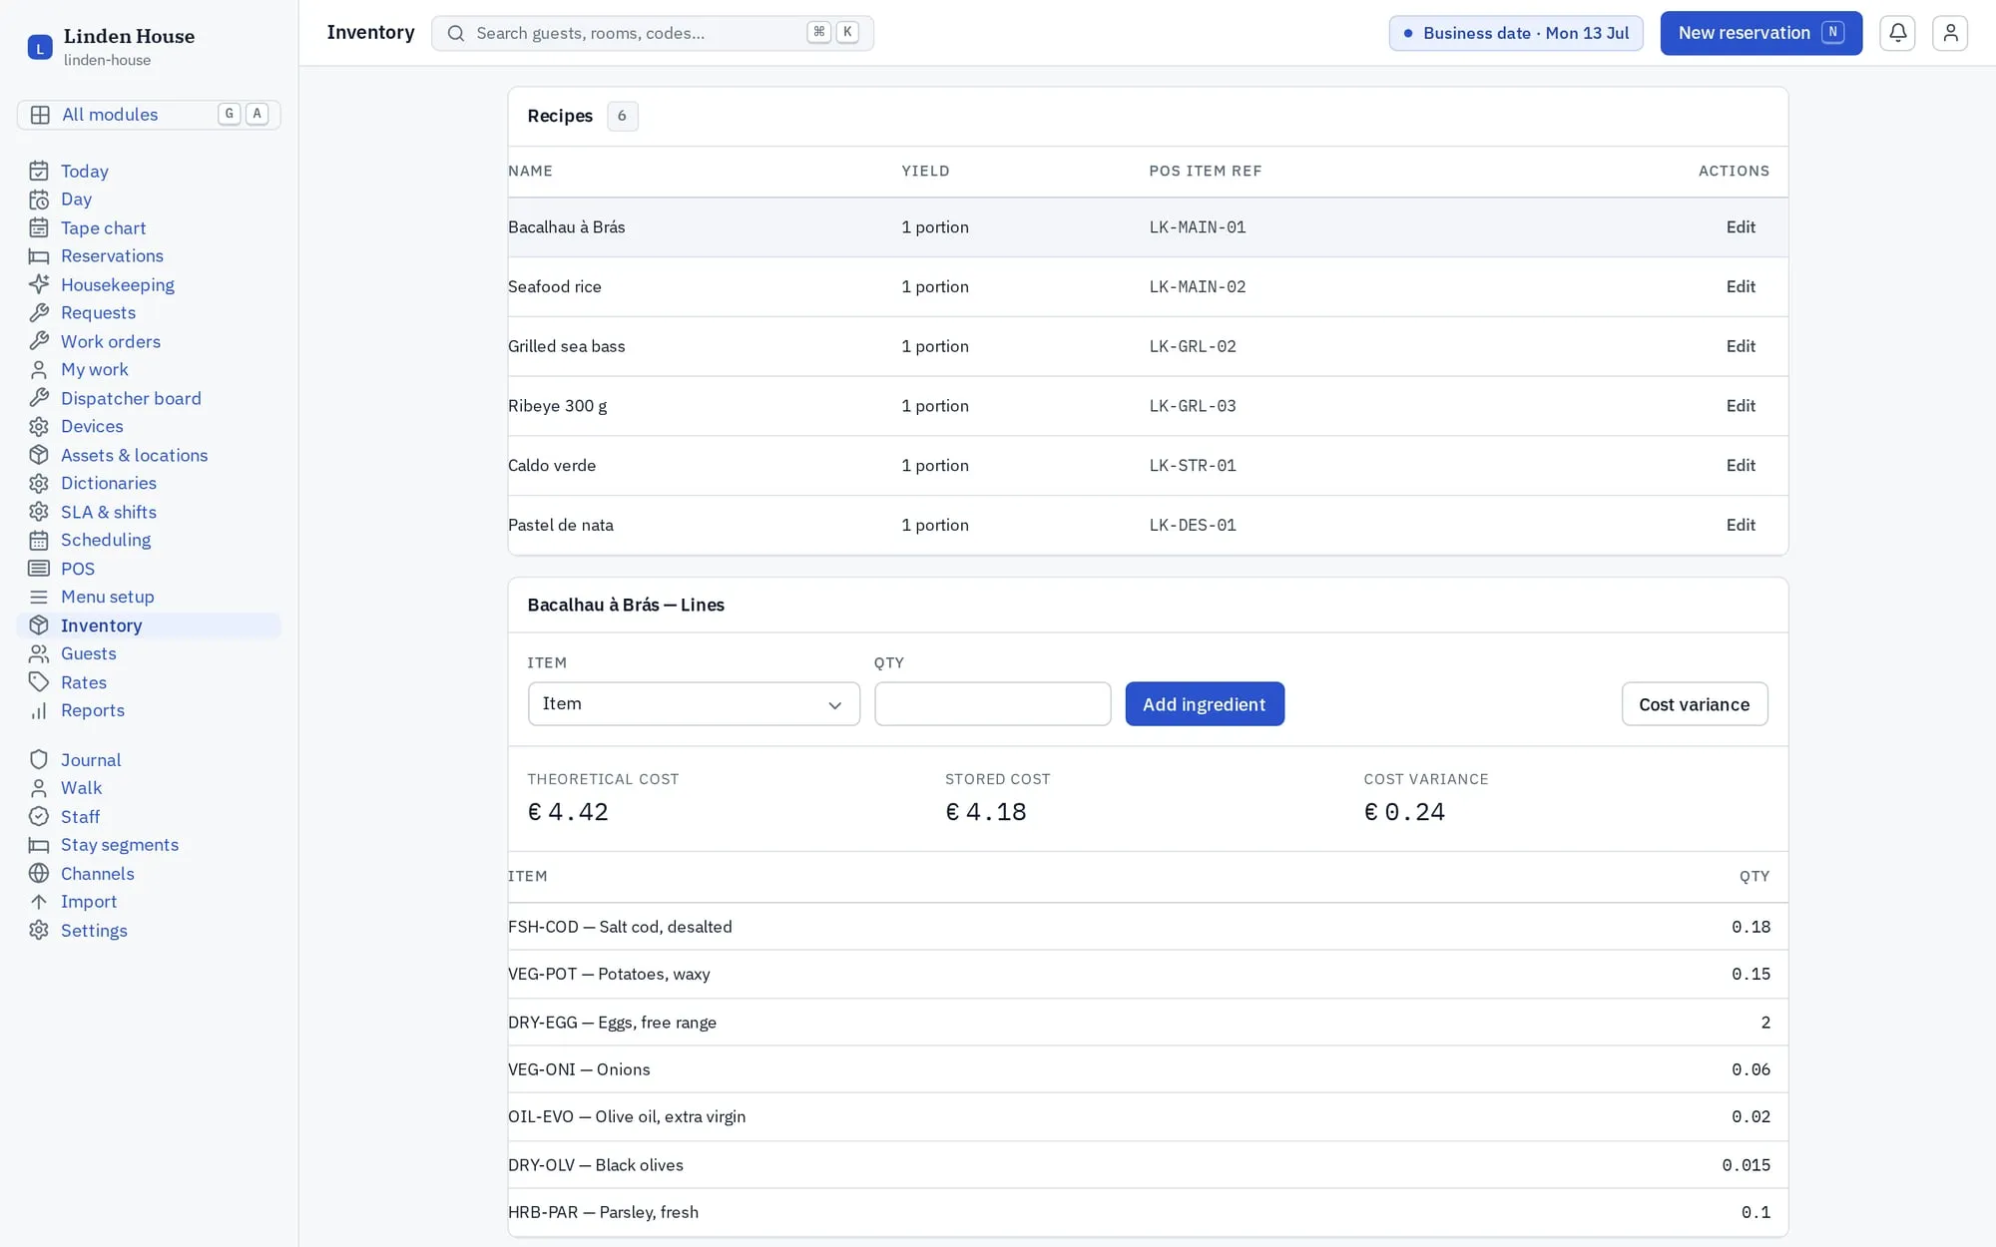
Task: Click the theoretical cost € 4.42 value
Action: [x=568, y=812]
